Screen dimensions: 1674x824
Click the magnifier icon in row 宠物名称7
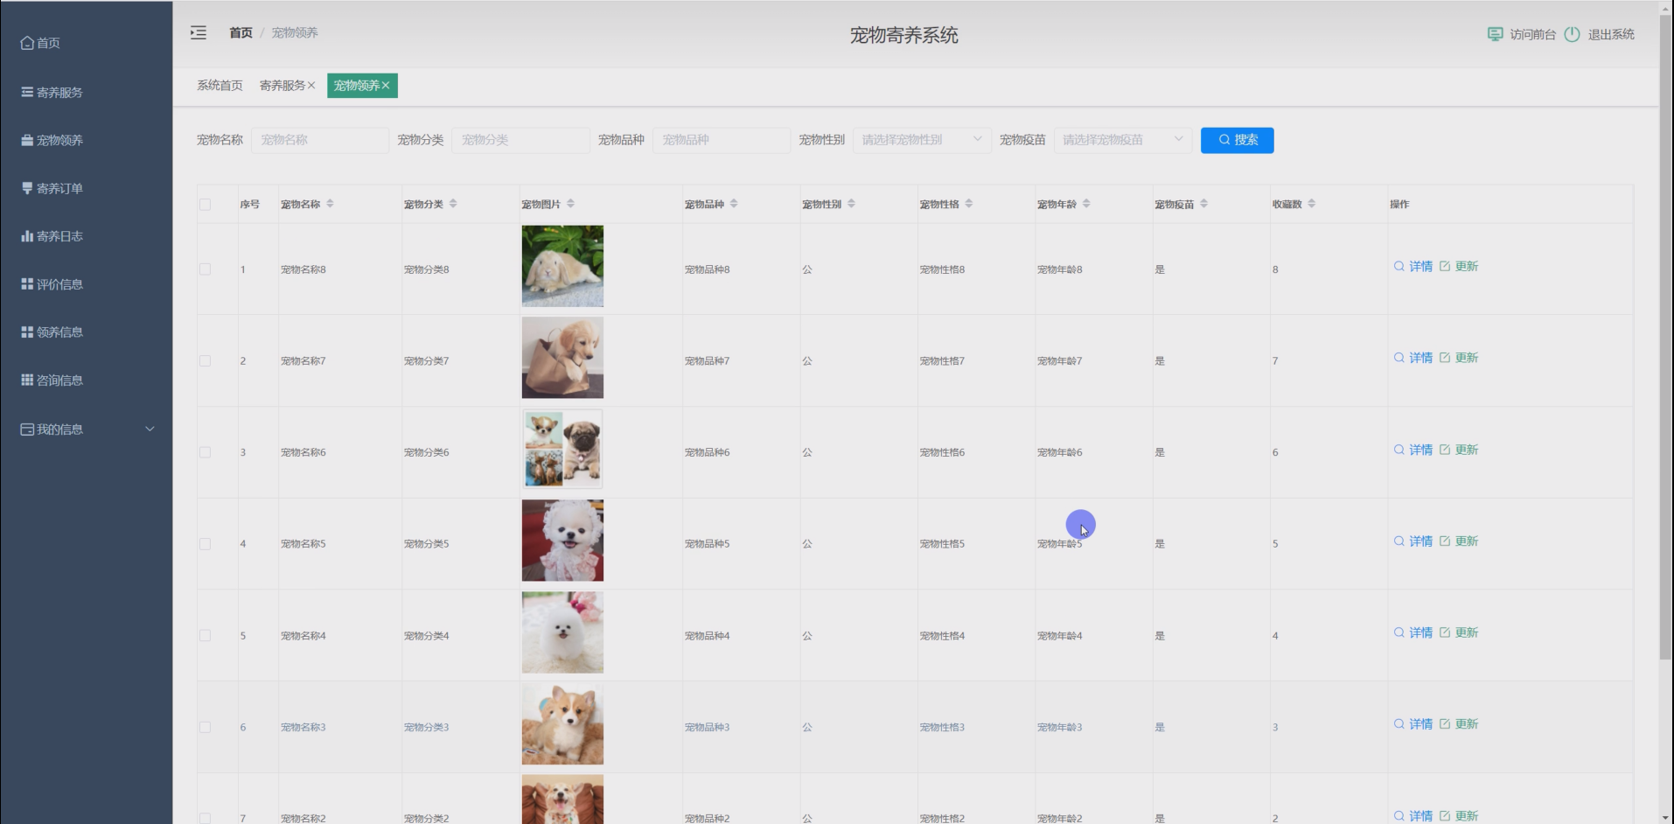pos(1399,358)
